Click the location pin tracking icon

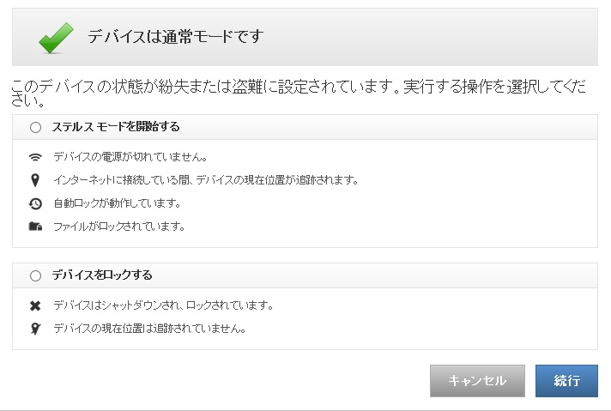[x=35, y=180]
